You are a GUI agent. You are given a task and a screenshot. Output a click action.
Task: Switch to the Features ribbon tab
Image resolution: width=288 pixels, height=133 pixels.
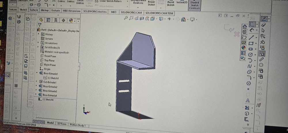click(x=13, y=9)
